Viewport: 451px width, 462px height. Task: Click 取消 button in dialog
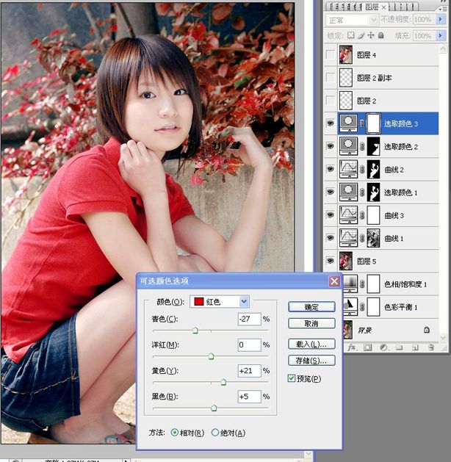[311, 323]
